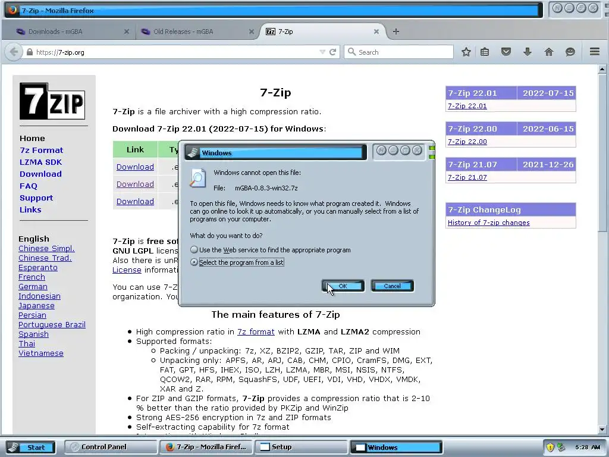
Task: Switch language to Chinese Simpl.
Action: click(46, 248)
